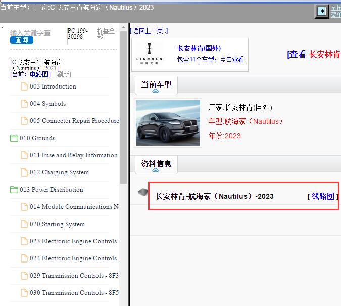341x306 pixels.
Task: Click the 车型:航海家（Nautilus）text
Action: 246,121
